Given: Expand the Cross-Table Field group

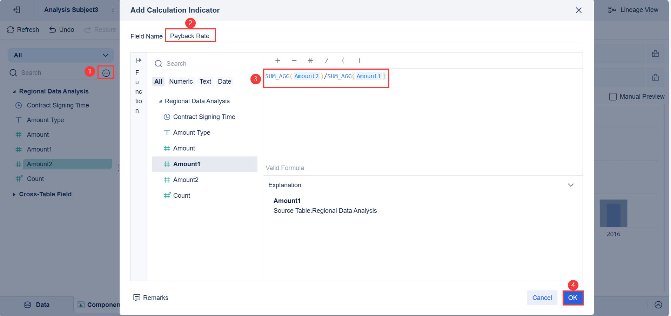Looking at the screenshot, I should point(14,195).
